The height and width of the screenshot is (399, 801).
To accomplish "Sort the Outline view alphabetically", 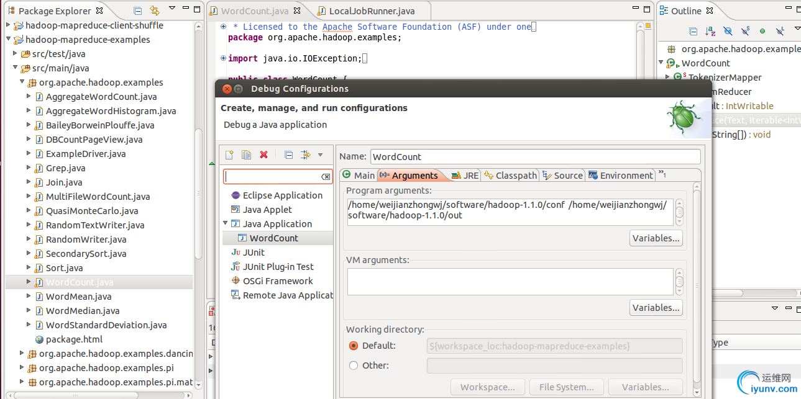I will click(710, 31).
